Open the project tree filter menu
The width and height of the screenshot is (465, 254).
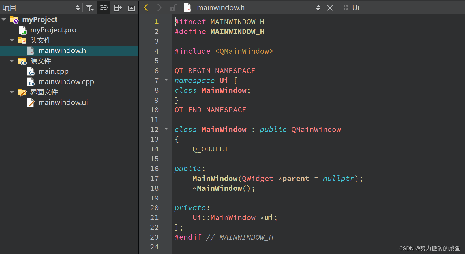pyautogui.click(x=90, y=8)
